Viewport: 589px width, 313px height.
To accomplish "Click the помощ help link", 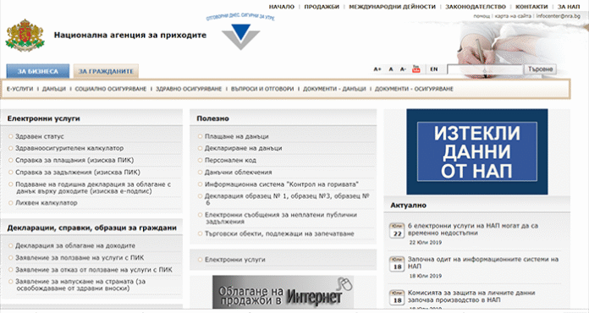I will pyautogui.click(x=482, y=16).
